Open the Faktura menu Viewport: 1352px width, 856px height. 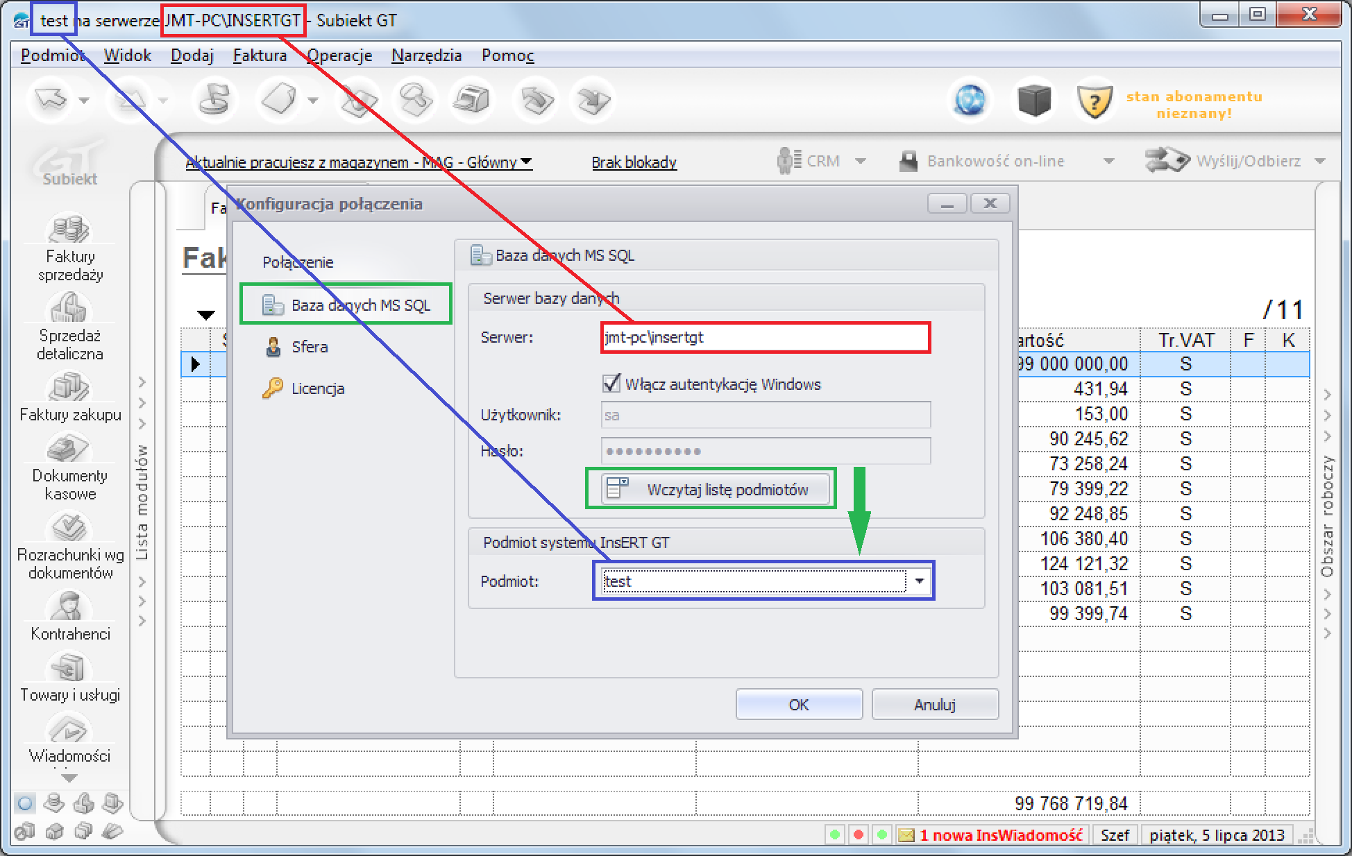(x=260, y=55)
